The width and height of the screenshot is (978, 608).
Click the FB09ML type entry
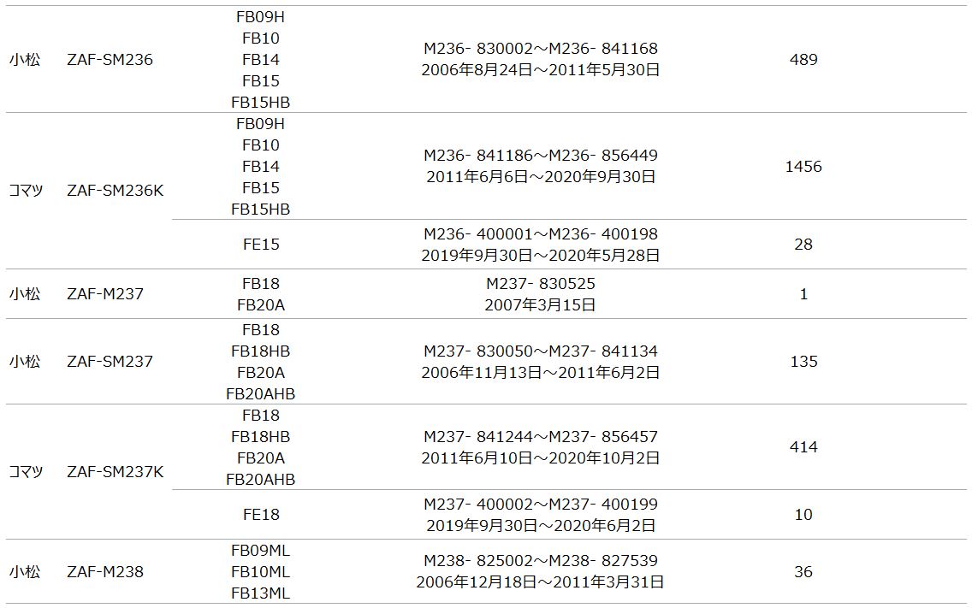261,551
